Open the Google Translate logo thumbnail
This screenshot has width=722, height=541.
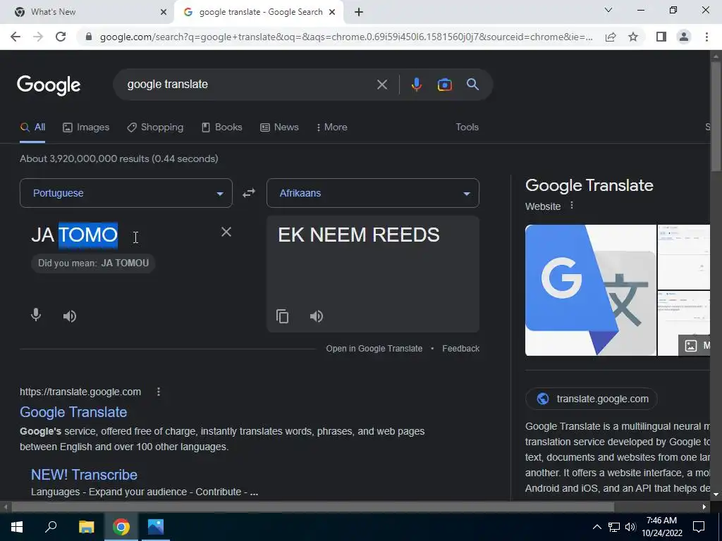[x=590, y=290]
